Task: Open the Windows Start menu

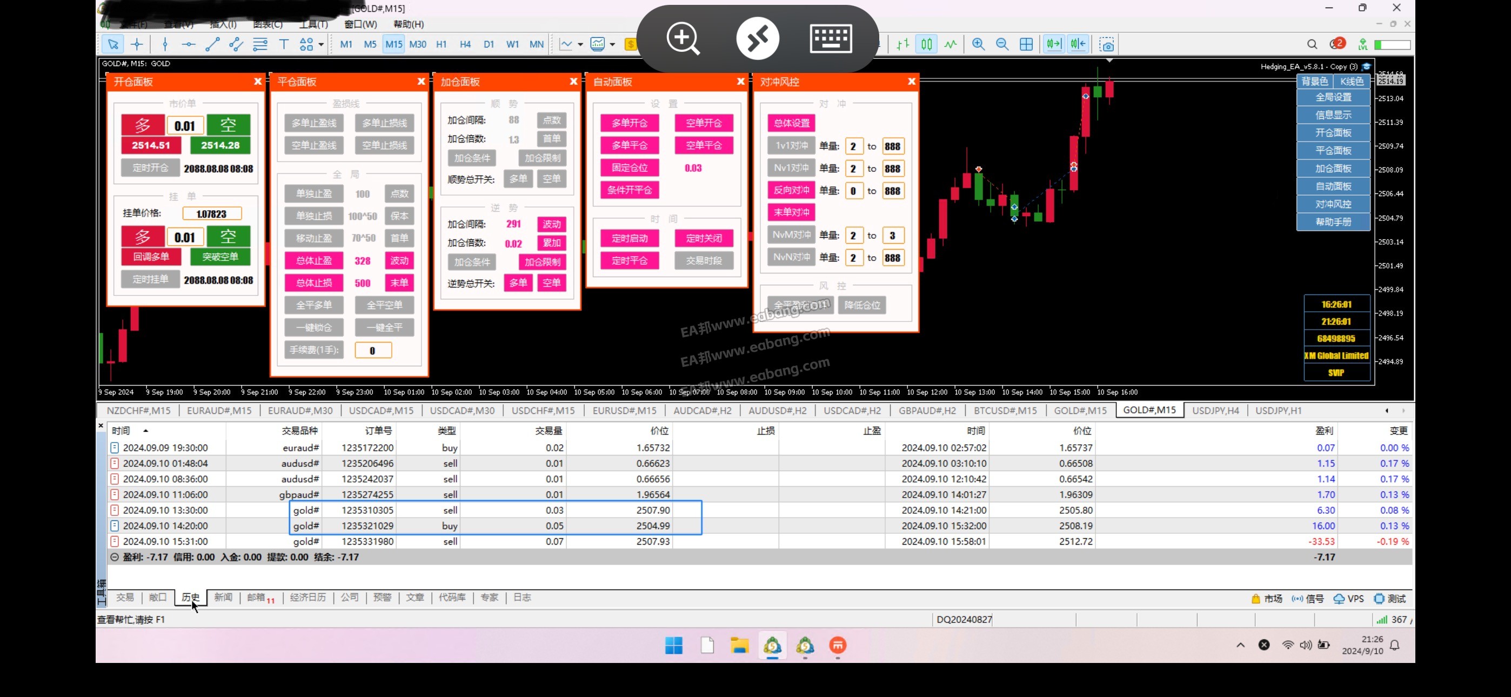Action: [x=673, y=645]
